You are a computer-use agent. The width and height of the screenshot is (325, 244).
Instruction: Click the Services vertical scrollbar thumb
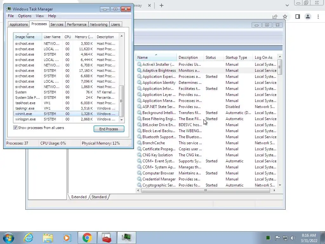[x=280, y=67]
